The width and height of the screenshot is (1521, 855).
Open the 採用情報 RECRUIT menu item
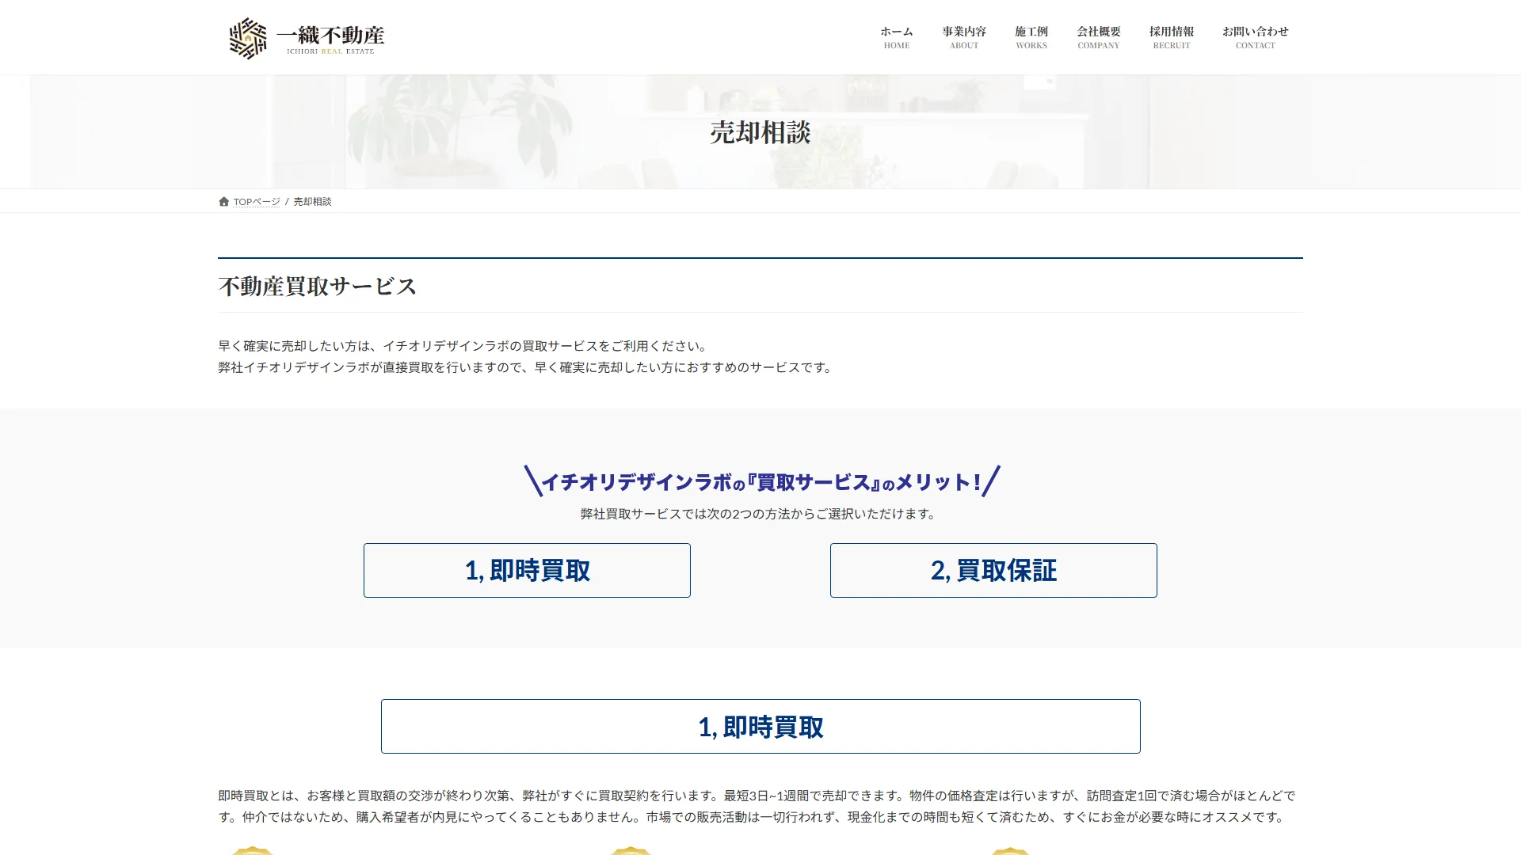pos(1172,37)
